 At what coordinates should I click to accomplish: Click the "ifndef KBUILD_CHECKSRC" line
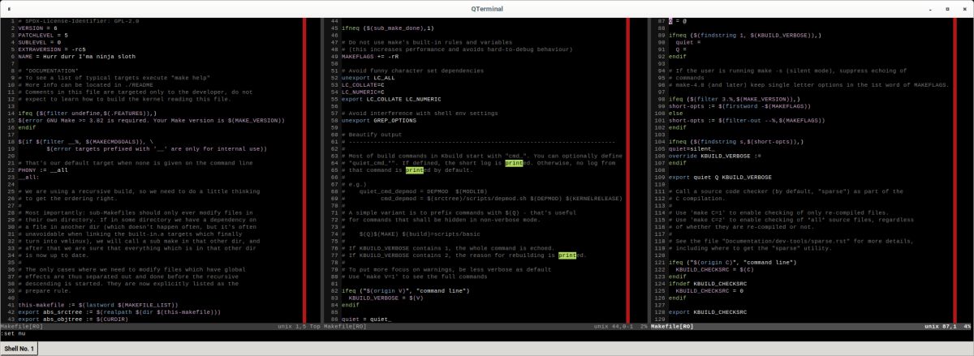[708, 283]
